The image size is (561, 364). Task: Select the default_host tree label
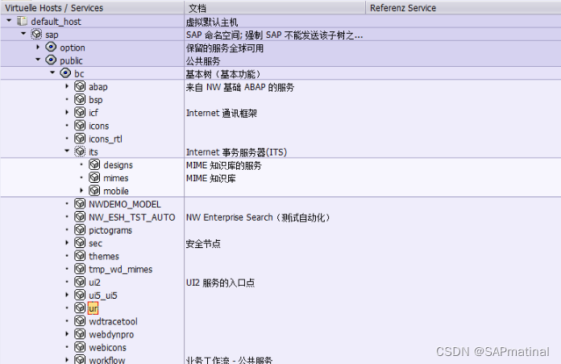pos(56,22)
